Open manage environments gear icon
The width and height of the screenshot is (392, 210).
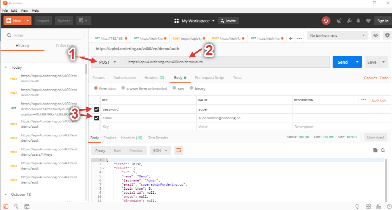387,35
